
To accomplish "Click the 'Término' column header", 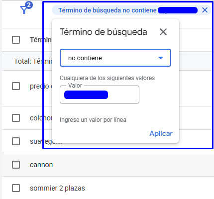I will click(x=41, y=40).
